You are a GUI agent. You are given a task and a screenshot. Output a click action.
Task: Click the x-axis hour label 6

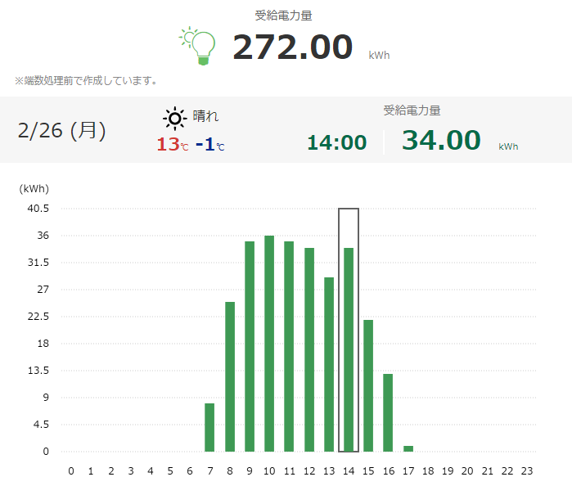click(190, 471)
